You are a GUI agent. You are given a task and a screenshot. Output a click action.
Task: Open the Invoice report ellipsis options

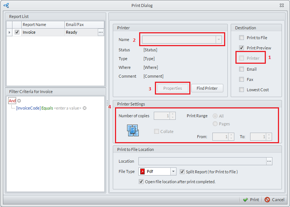click(101, 32)
